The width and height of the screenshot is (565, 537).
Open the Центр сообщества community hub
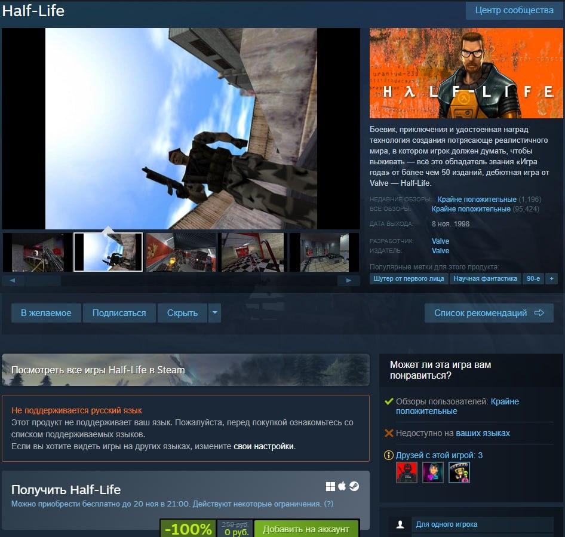(514, 10)
